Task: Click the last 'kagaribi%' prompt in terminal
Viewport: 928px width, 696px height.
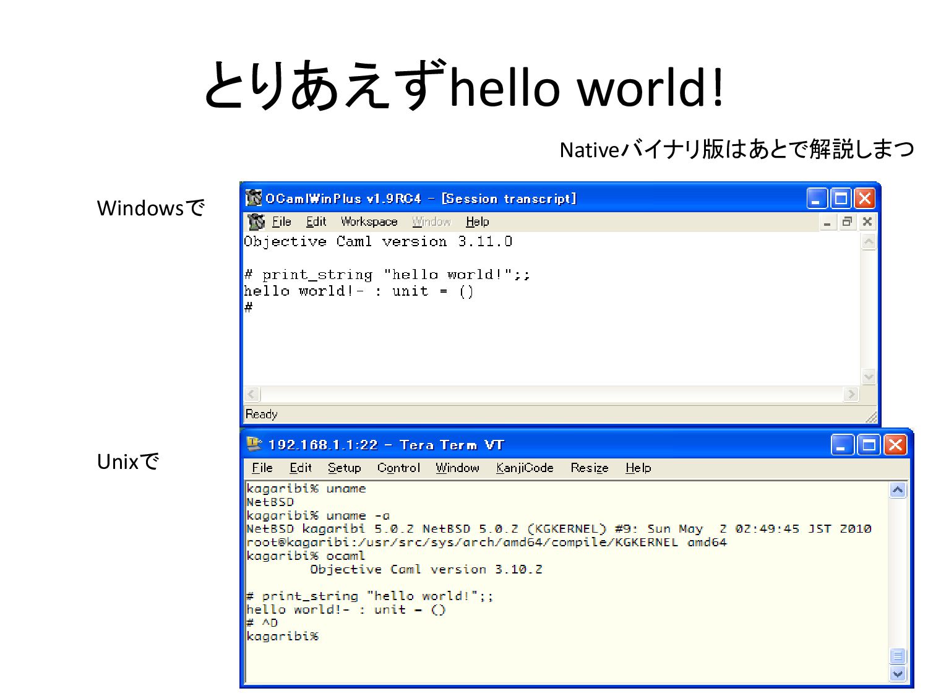Action: [282, 636]
